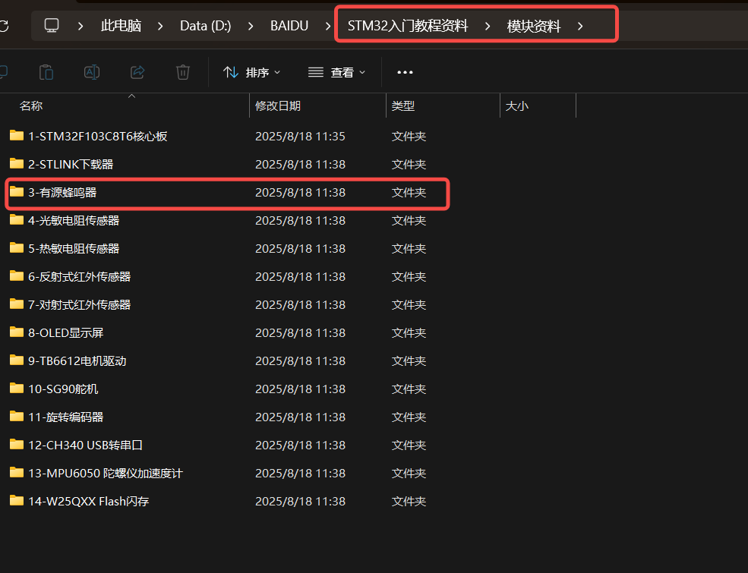This screenshot has width=748, height=573.
Task: Select the name 7-对射式红外传感器
Action: (79, 305)
